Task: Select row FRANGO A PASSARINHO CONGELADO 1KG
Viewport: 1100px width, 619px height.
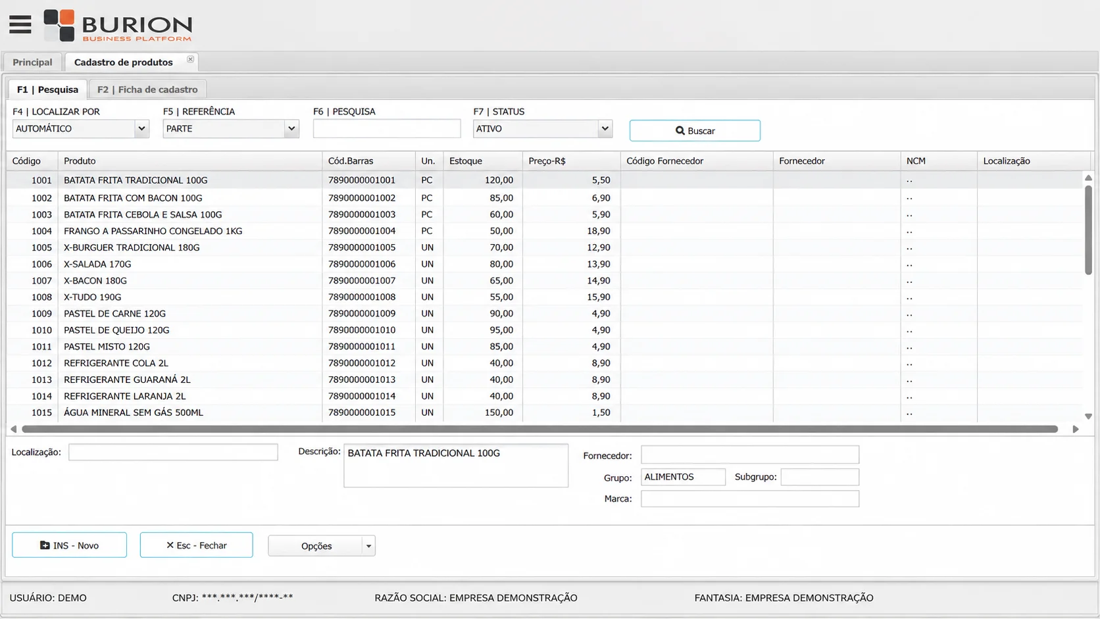Action: 545,231
